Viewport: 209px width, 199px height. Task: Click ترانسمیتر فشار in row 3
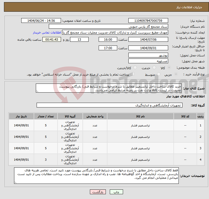pos(140,148)
